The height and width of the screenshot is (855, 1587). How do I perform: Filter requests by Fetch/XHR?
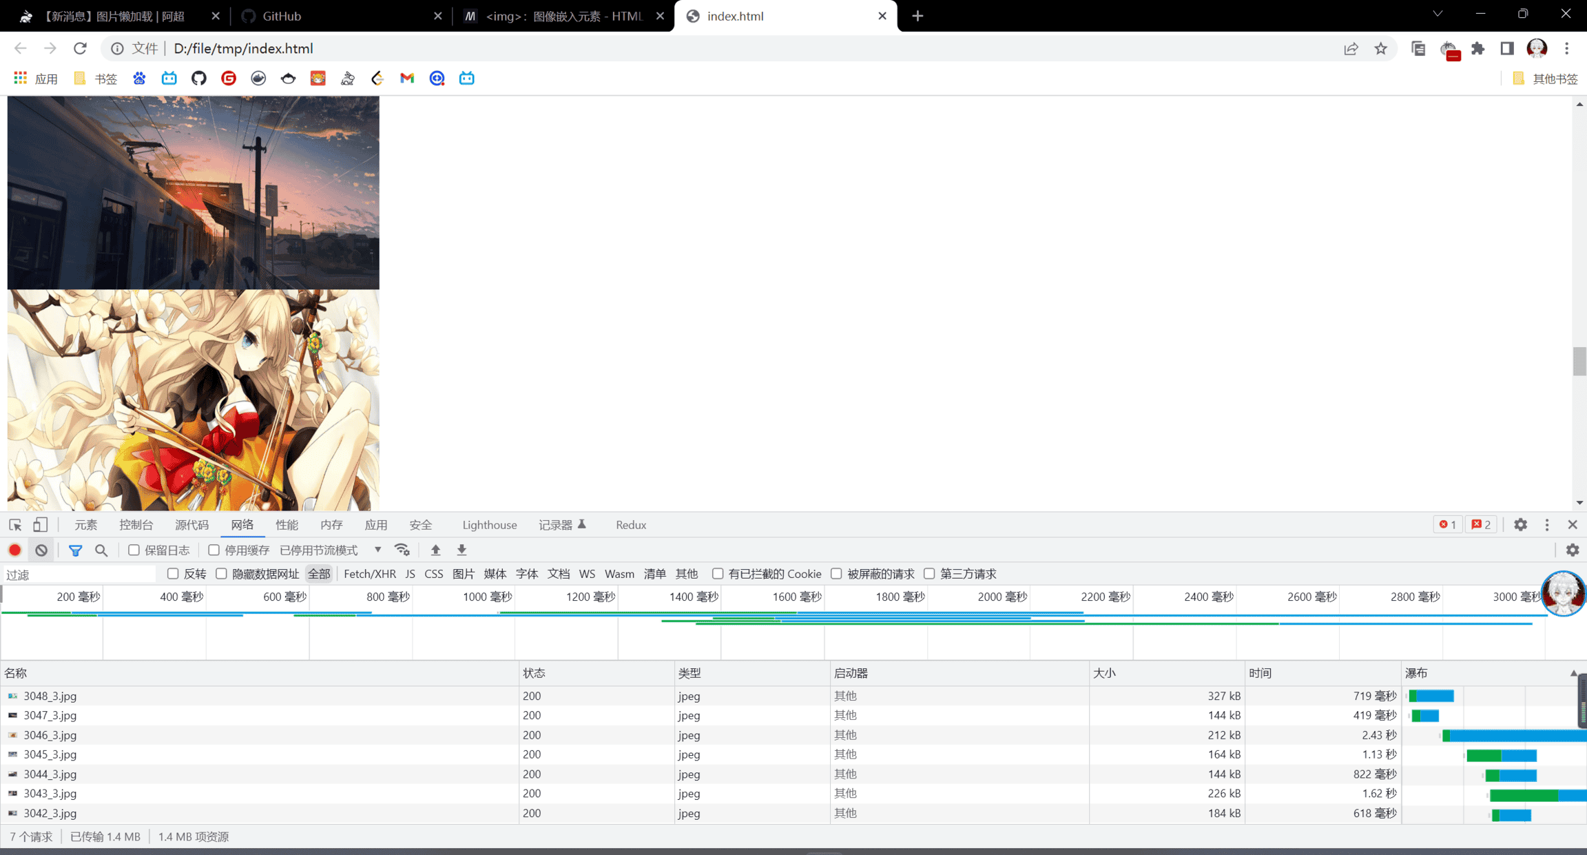(x=369, y=574)
